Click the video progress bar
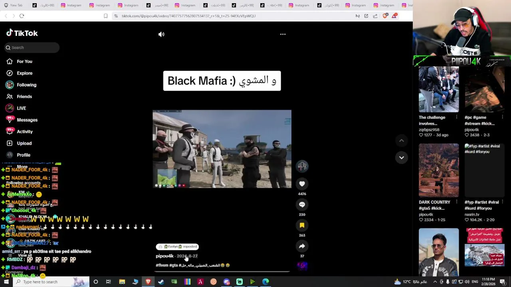511x287 pixels. [x=222, y=272]
